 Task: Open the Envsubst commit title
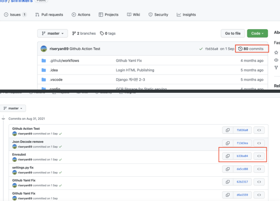click(19, 154)
